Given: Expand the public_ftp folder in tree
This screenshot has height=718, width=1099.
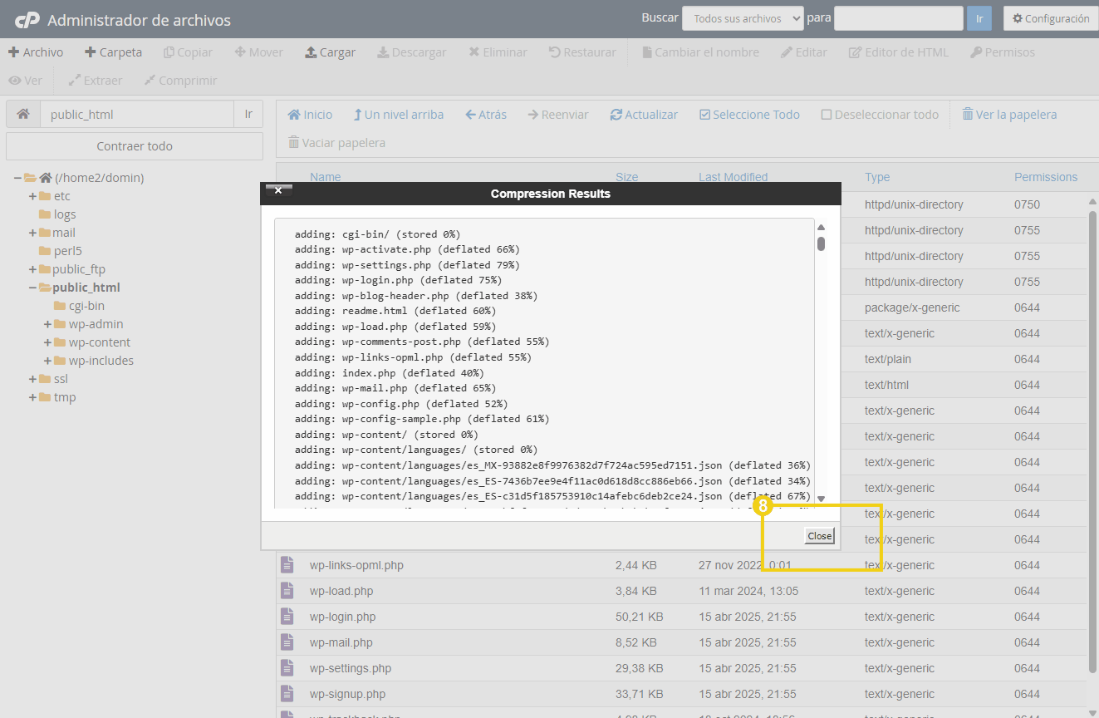Looking at the screenshot, I should click(33, 269).
